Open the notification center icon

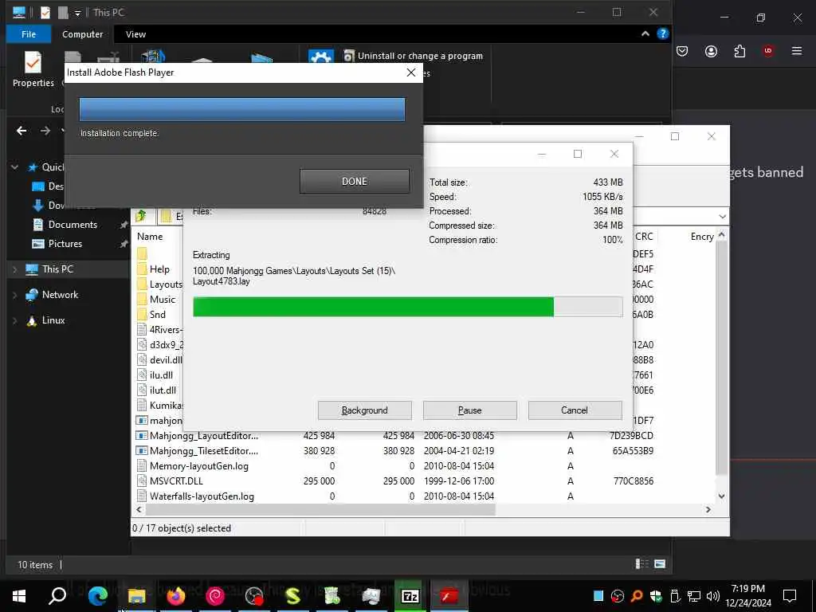pyautogui.click(x=790, y=596)
